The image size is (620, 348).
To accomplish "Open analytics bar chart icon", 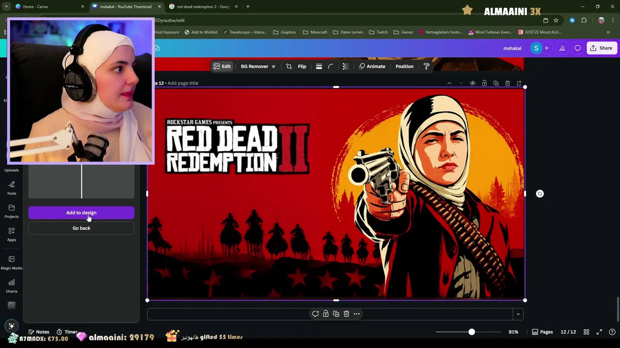I will pyautogui.click(x=562, y=48).
